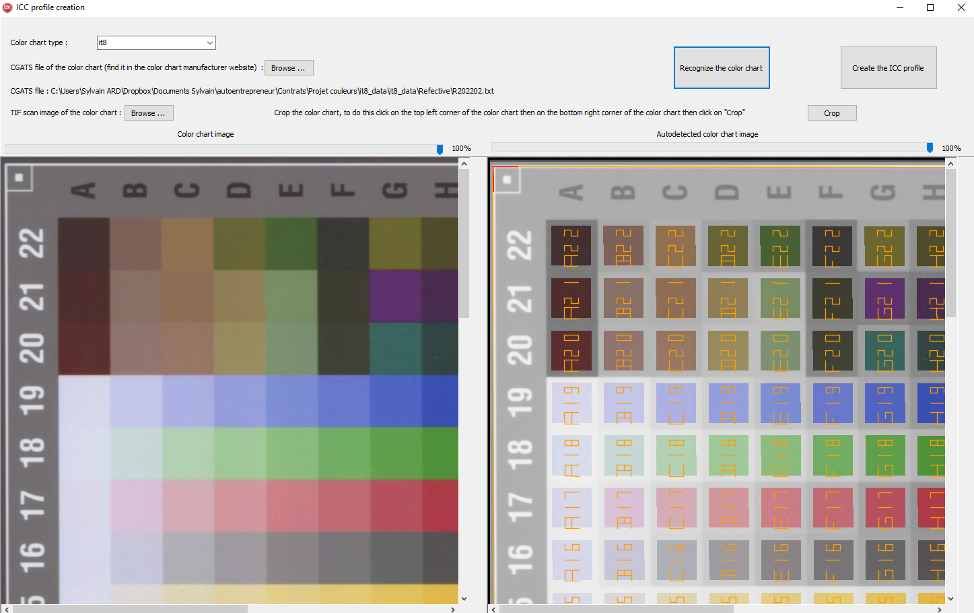Click the right image vertical scrollbar thumb
Viewport: 974px width, 613px height.
pos(950,243)
